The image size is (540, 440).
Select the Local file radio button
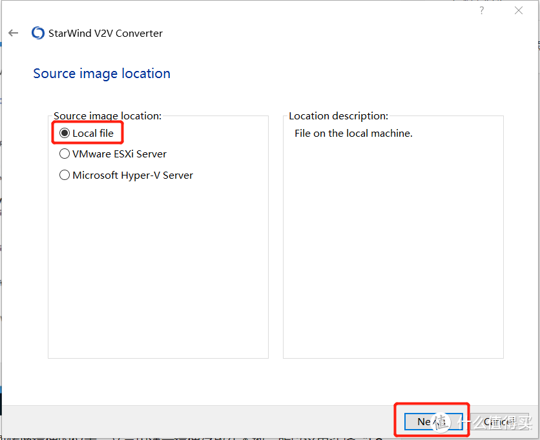point(65,133)
